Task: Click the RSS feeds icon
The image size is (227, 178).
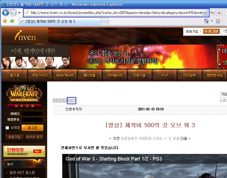Action: coord(218,21)
